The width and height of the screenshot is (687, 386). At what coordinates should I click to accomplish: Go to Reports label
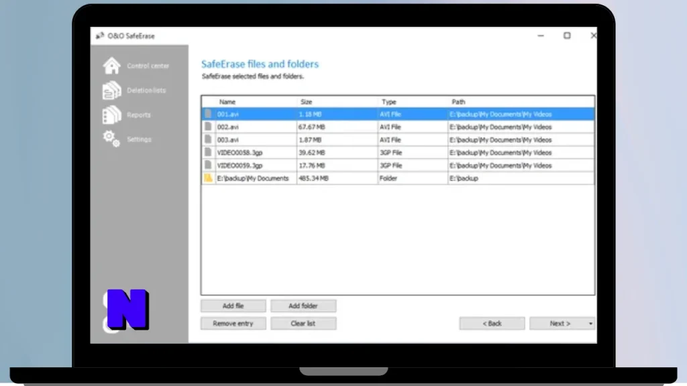click(x=139, y=115)
